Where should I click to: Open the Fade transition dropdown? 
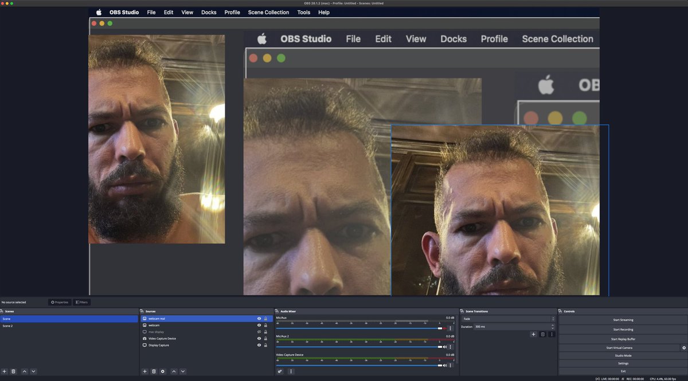click(552, 319)
